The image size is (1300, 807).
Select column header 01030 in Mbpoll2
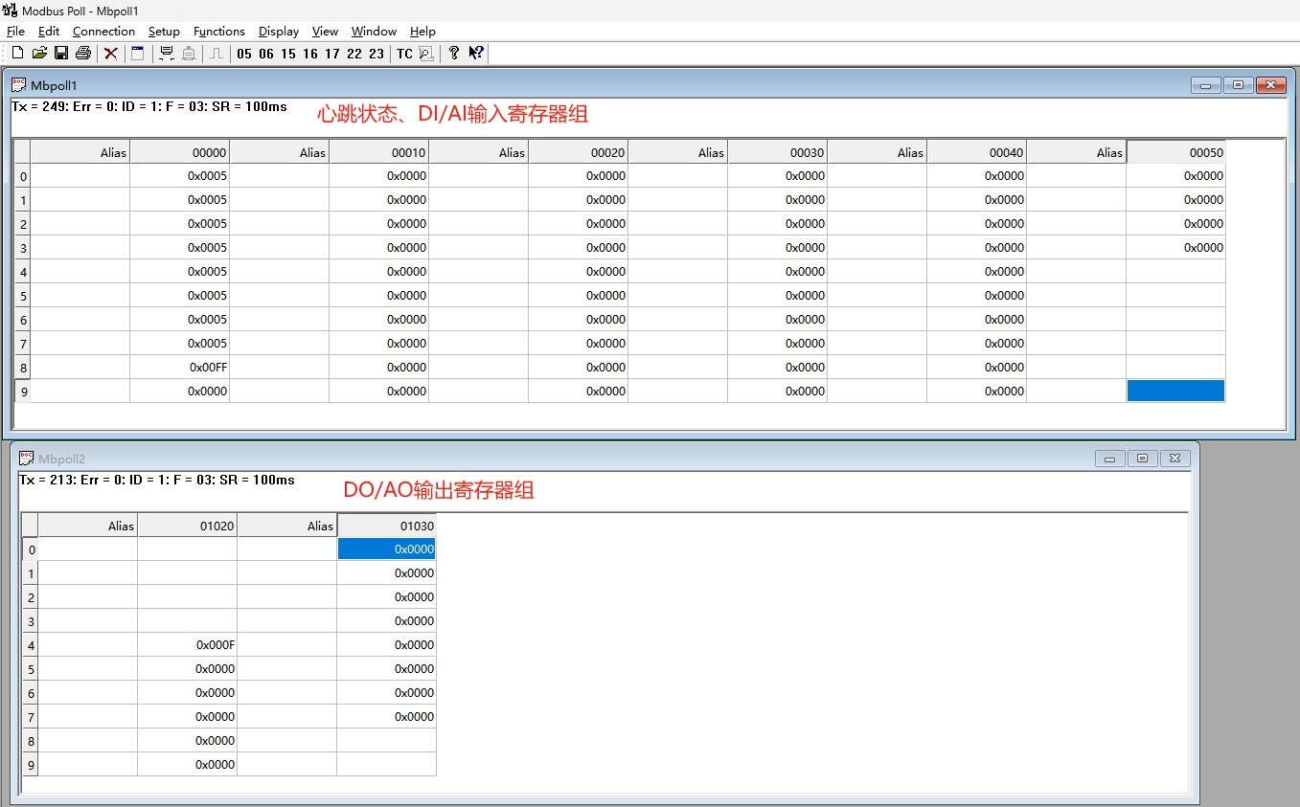pyautogui.click(x=387, y=526)
